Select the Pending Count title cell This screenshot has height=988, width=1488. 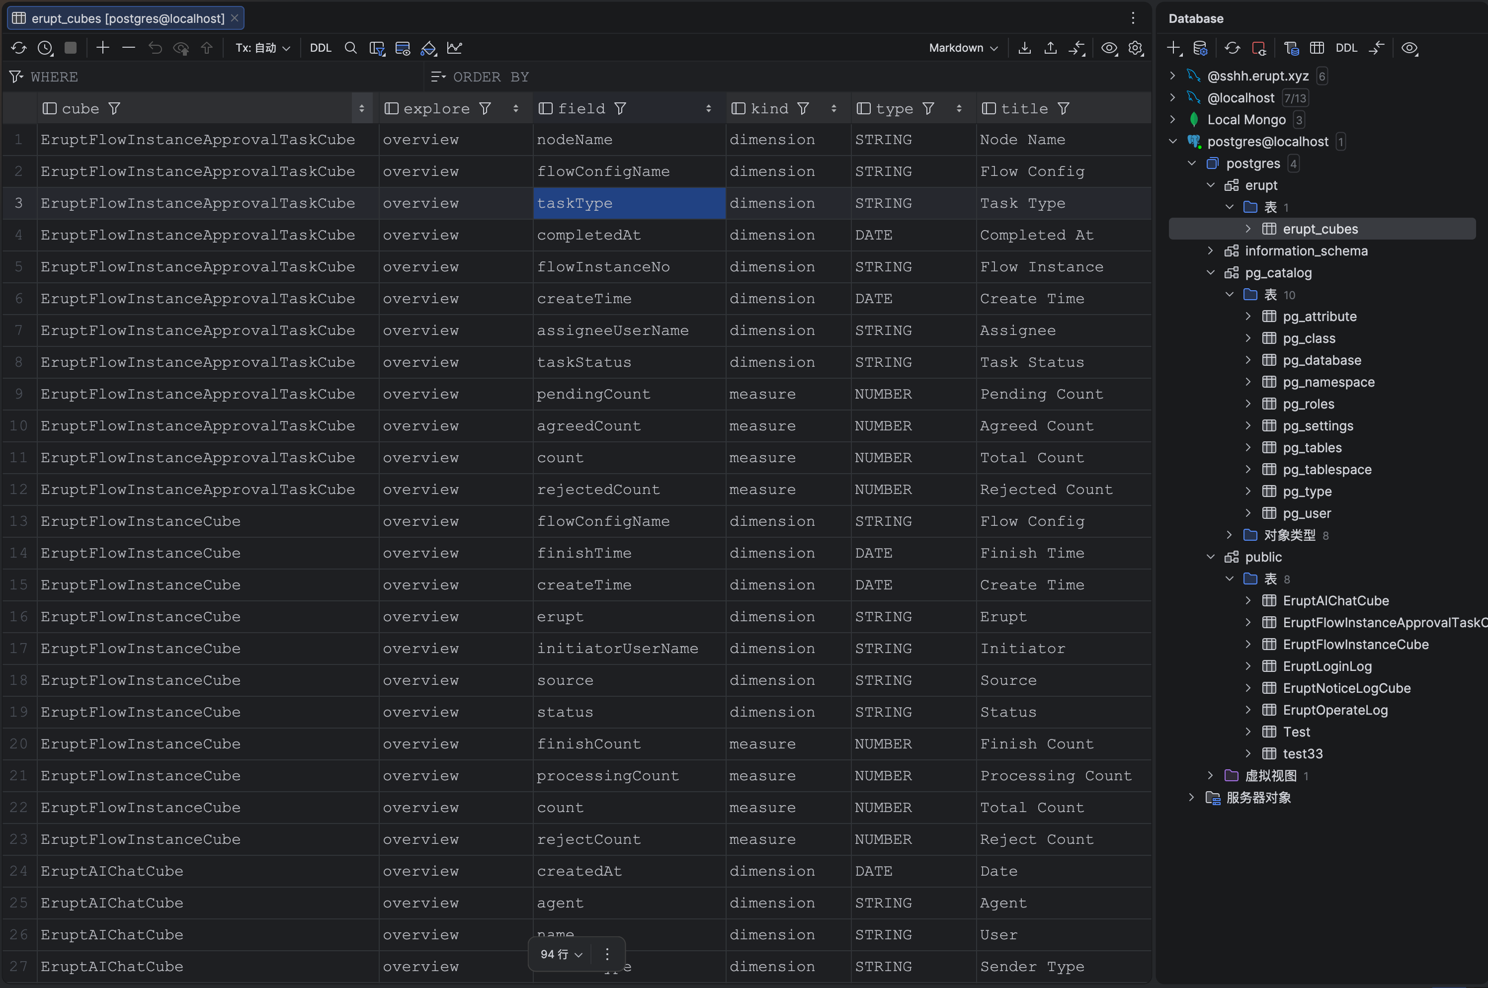[1064, 394]
